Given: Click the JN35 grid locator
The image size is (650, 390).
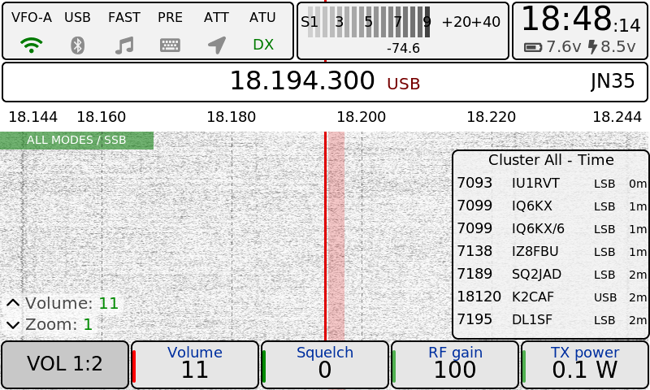Looking at the screenshot, I should 613,81.
